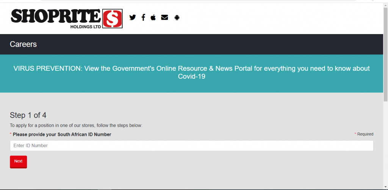Click the Required indicator text

click(x=365, y=134)
